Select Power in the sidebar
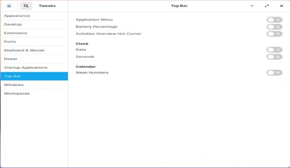Screen dimensions: 290x168 tap(34, 59)
